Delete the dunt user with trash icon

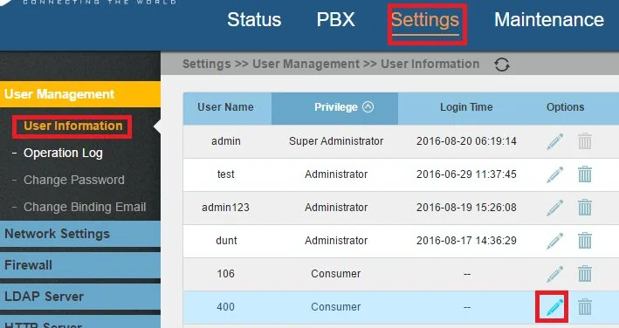point(585,241)
